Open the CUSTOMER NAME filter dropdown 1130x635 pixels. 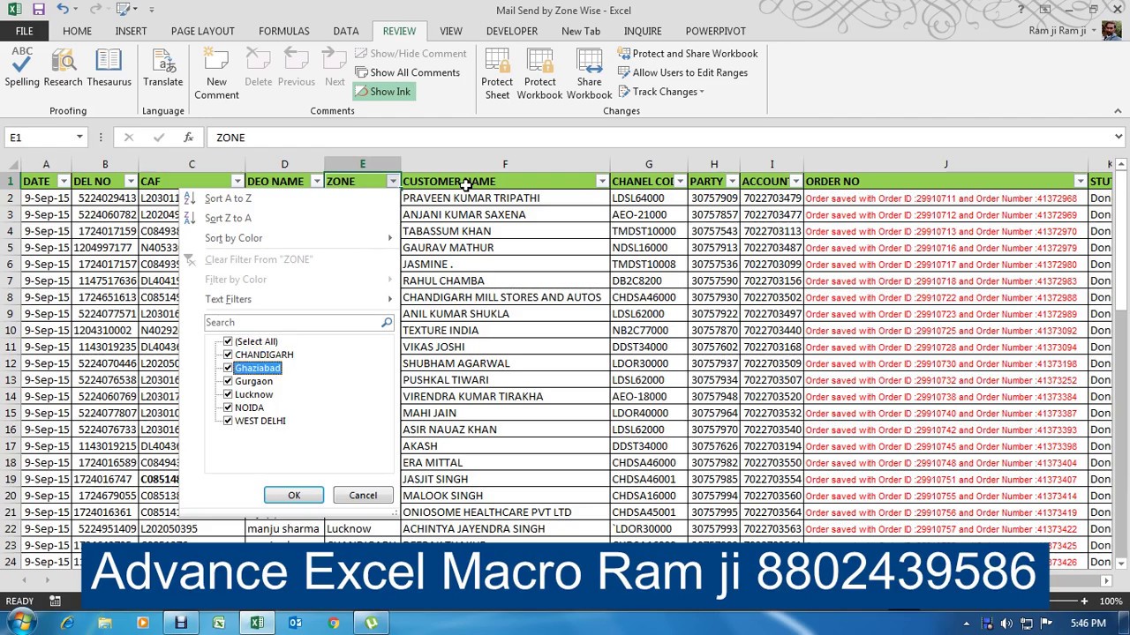point(601,182)
